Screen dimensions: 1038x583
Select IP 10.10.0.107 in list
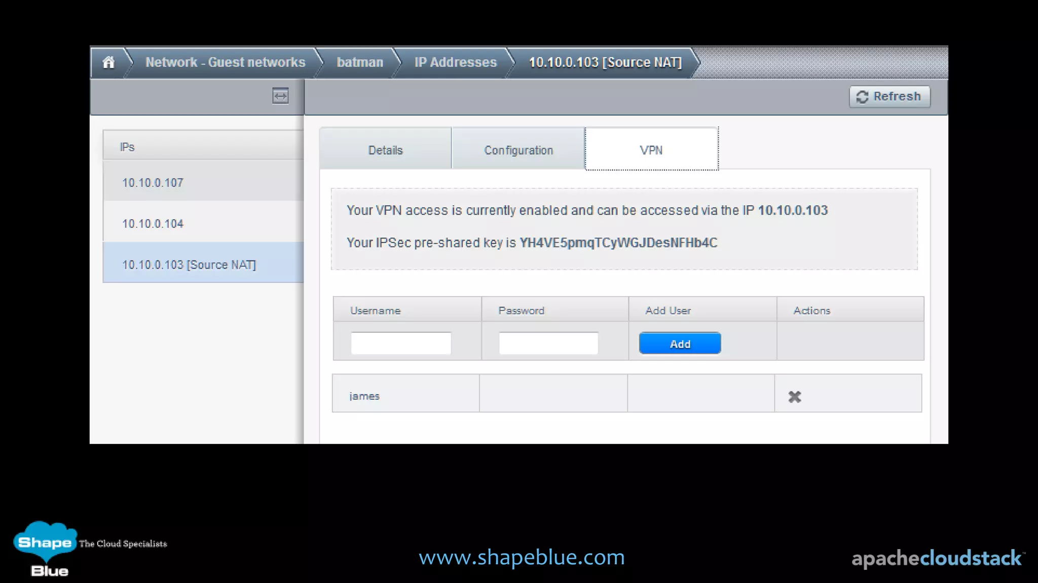pos(203,182)
